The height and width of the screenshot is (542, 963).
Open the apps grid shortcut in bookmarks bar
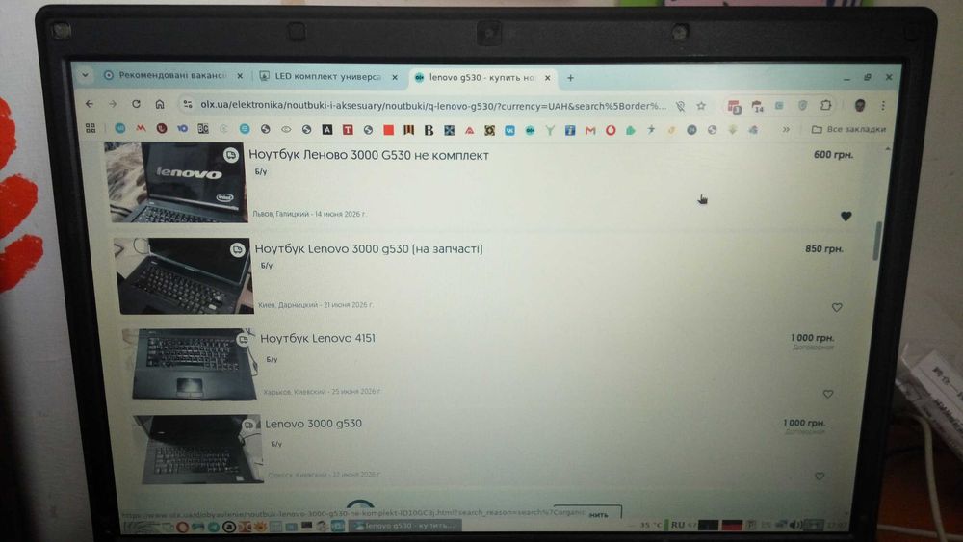click(x=91, y=128)
